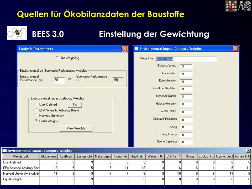Enable the No Weighting checkbox
252x189 pixels.
coord(57,58)
